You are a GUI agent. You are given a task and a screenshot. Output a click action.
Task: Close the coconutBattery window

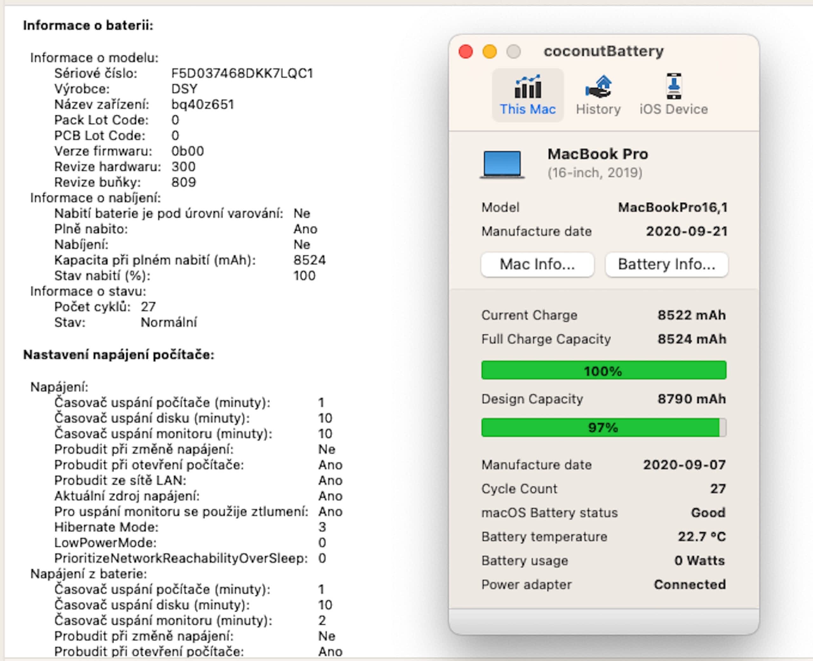(466, 51)
